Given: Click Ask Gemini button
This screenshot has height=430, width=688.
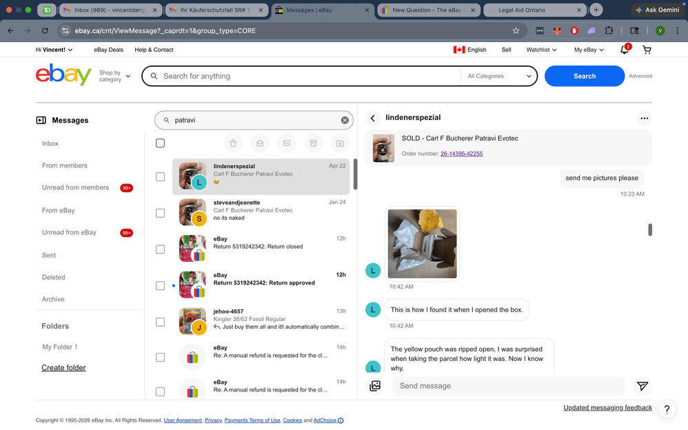Looking at the screenshot, I should (657, 10).
